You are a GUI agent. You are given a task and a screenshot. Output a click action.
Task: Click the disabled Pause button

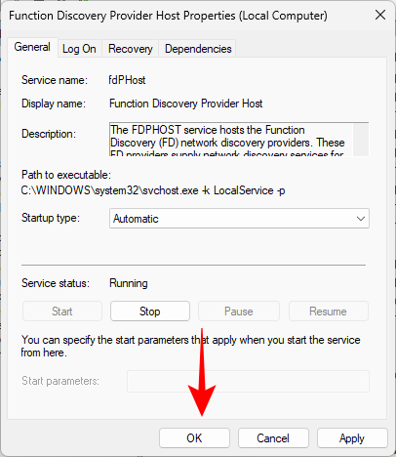[x=239, y=312]
